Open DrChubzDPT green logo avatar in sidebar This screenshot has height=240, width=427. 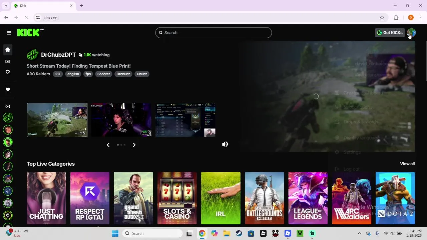click(8, 117)
